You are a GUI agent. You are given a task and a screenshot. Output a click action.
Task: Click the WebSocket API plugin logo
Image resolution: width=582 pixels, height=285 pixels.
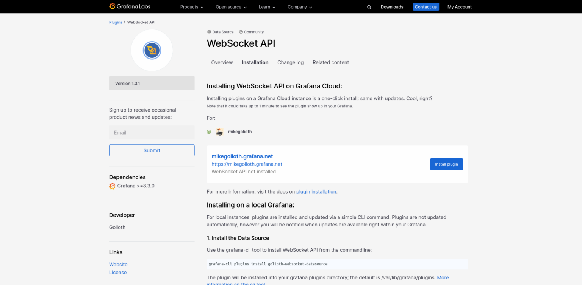tap(152, 50)
